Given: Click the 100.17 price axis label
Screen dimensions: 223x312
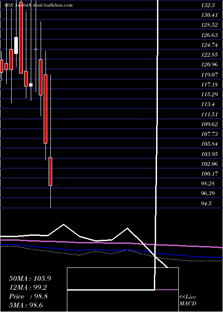Looking at the screenshot, I should 210,174.
